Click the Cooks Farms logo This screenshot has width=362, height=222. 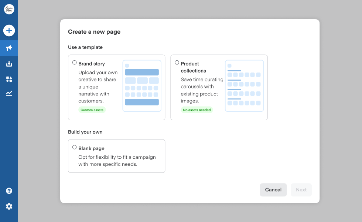9,9
